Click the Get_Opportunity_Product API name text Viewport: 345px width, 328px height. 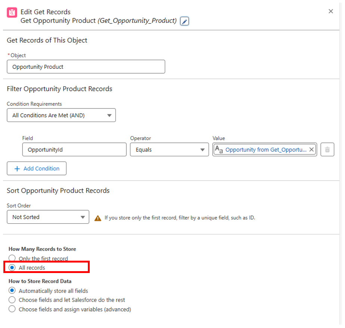tap(137, 21)
